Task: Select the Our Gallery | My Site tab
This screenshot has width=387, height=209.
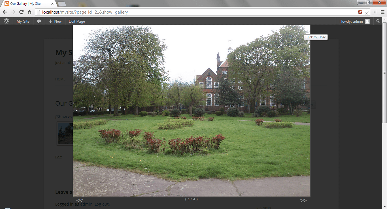Action: (x=25, y=4)
